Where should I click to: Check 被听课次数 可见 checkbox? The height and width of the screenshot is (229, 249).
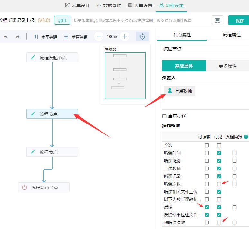(219, 223)
